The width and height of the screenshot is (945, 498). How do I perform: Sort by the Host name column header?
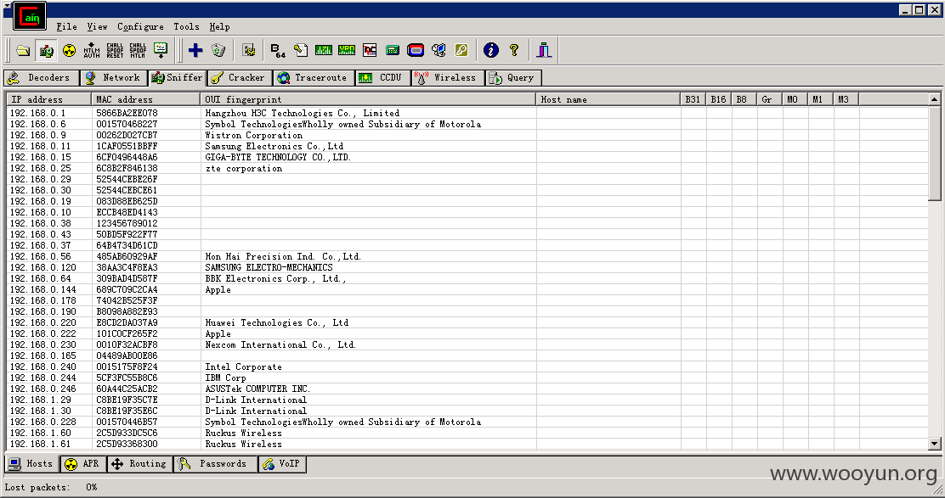[608, 99]
